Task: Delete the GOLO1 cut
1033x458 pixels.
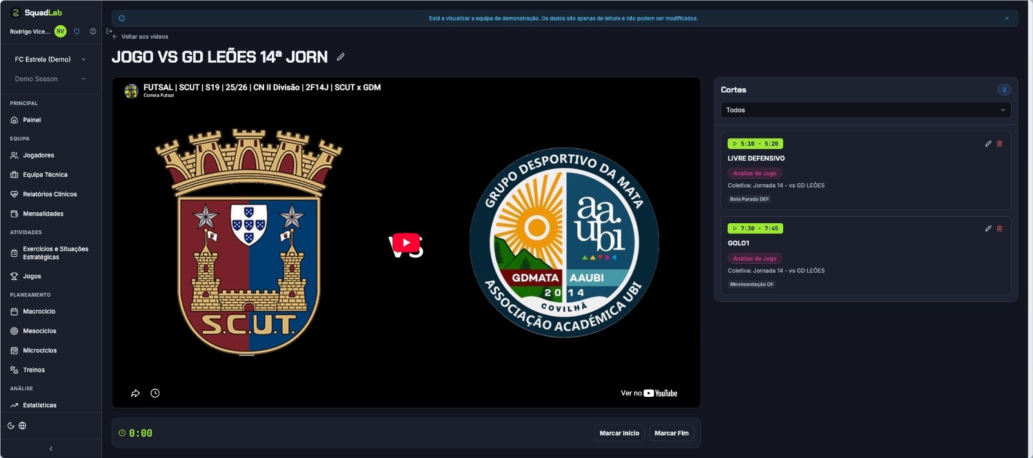Action: pos(999,228)
